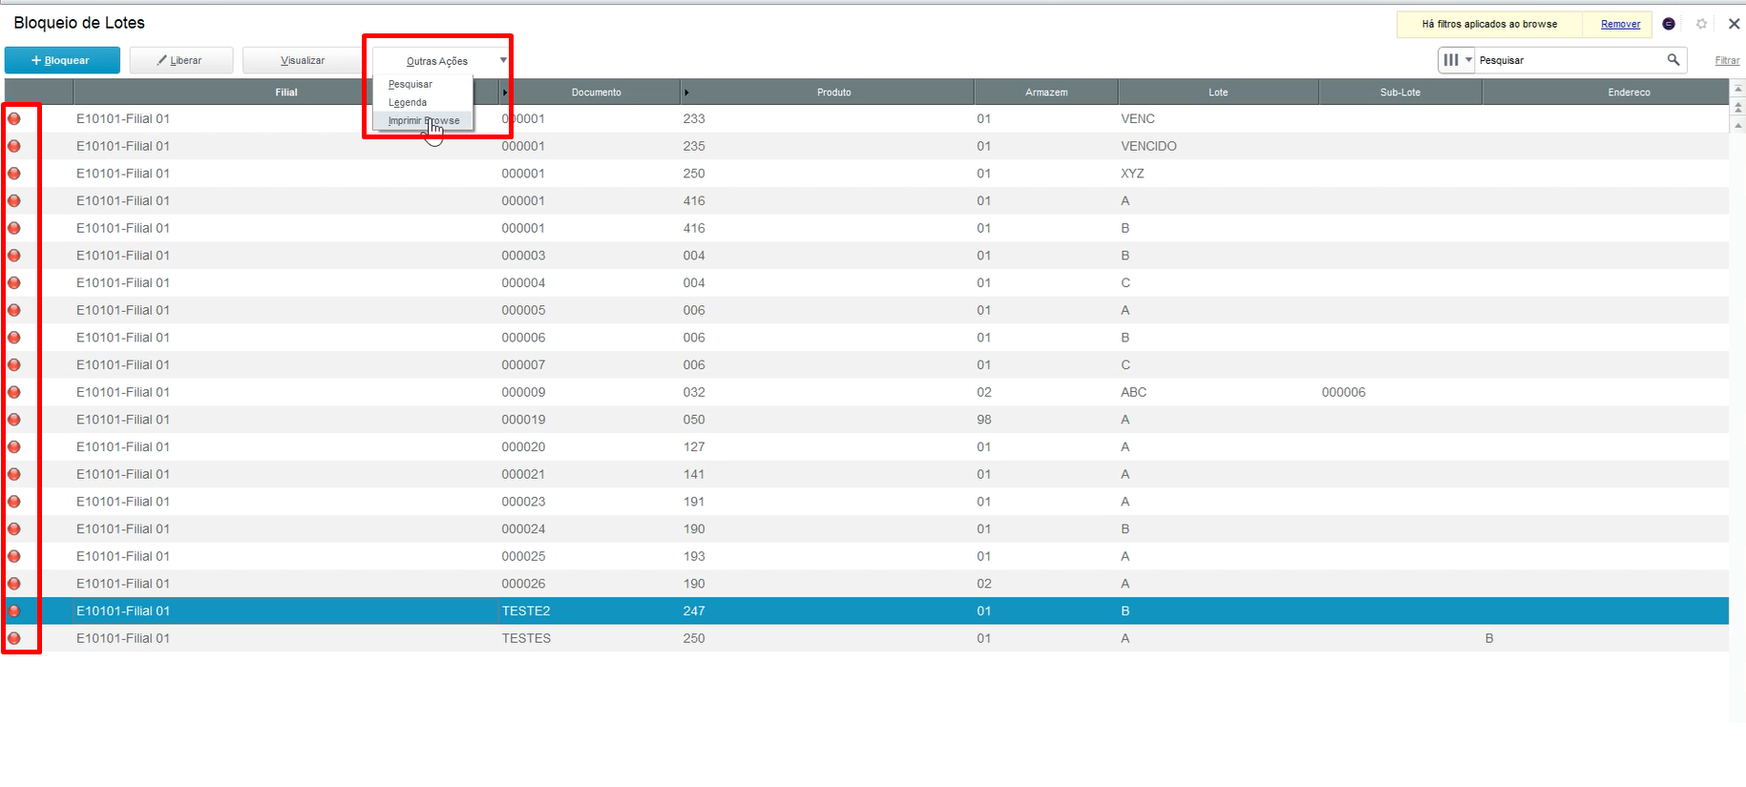Click red status dot of document 000003
Image resolution: width=1746 pixels, height=787 pixels.
click(x=14, y=256)
